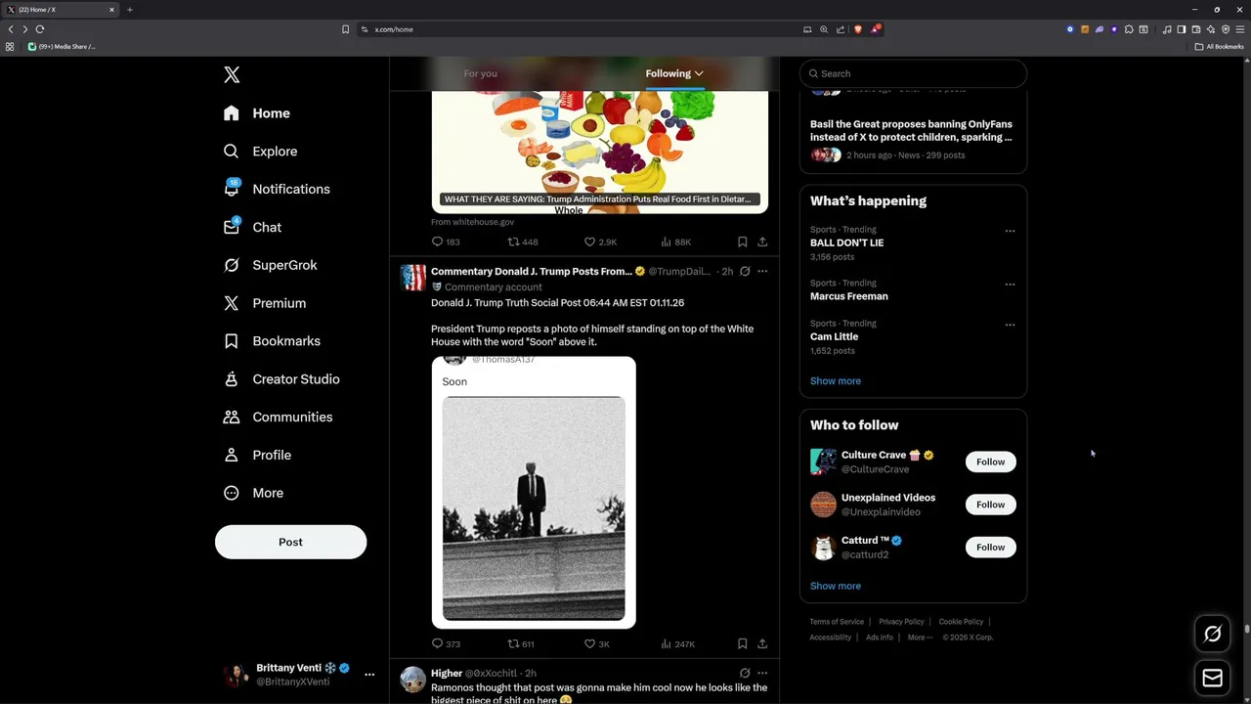Open more options on Trump commentary post
The height and width of the screenshot is (704, 1251).
[x=762, y=271]
